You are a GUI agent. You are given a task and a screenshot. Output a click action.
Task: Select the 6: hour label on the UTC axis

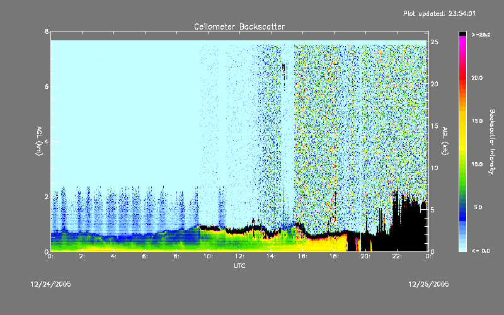145,256
